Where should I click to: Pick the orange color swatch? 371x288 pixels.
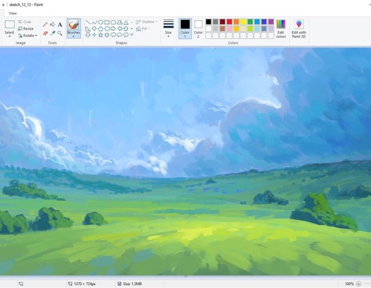coord(236,22)
